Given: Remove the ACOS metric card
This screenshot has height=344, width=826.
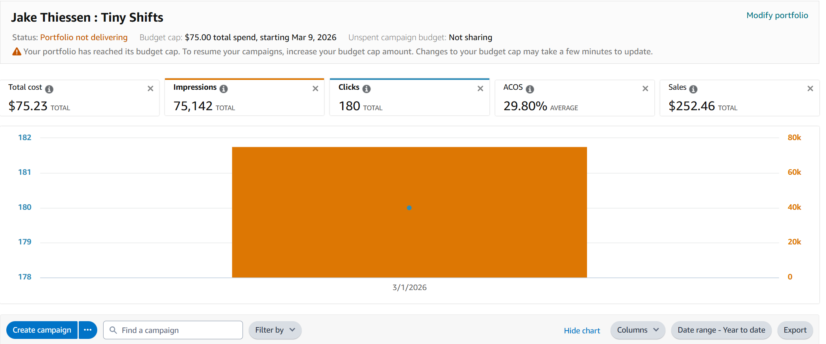Looking at the screenshot, I should tap(645, 89).
